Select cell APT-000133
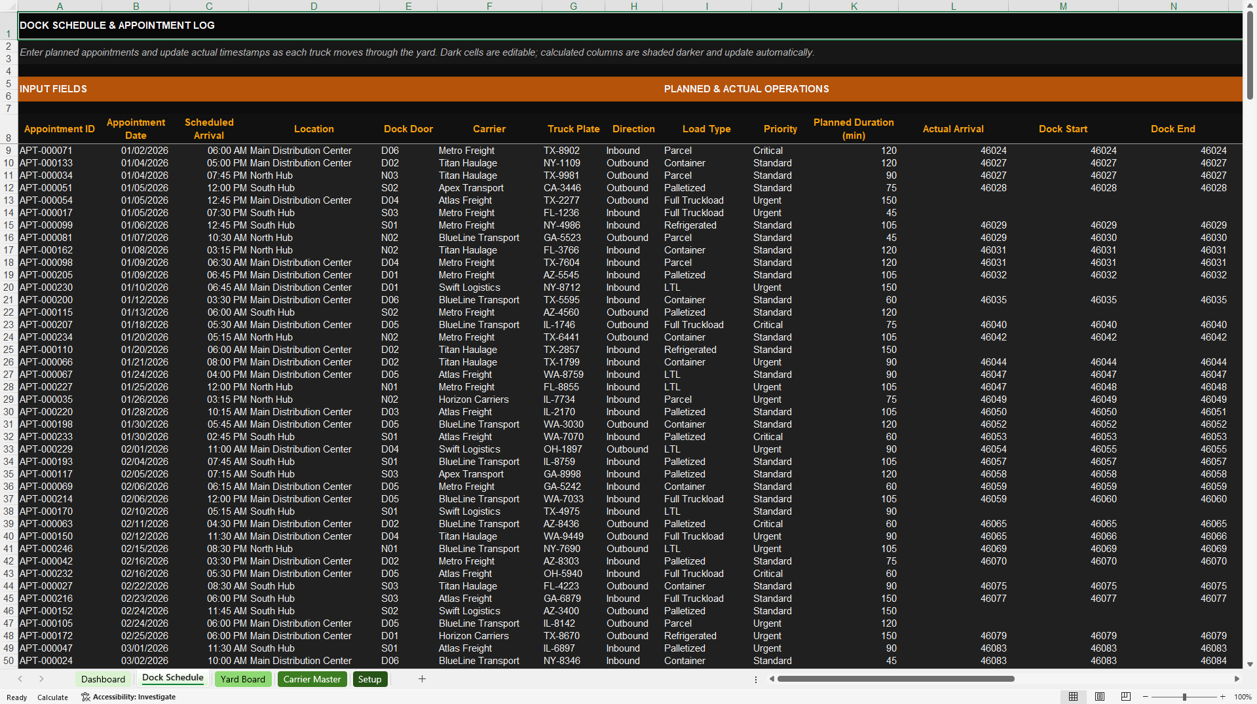 click(x=60, y=163)
